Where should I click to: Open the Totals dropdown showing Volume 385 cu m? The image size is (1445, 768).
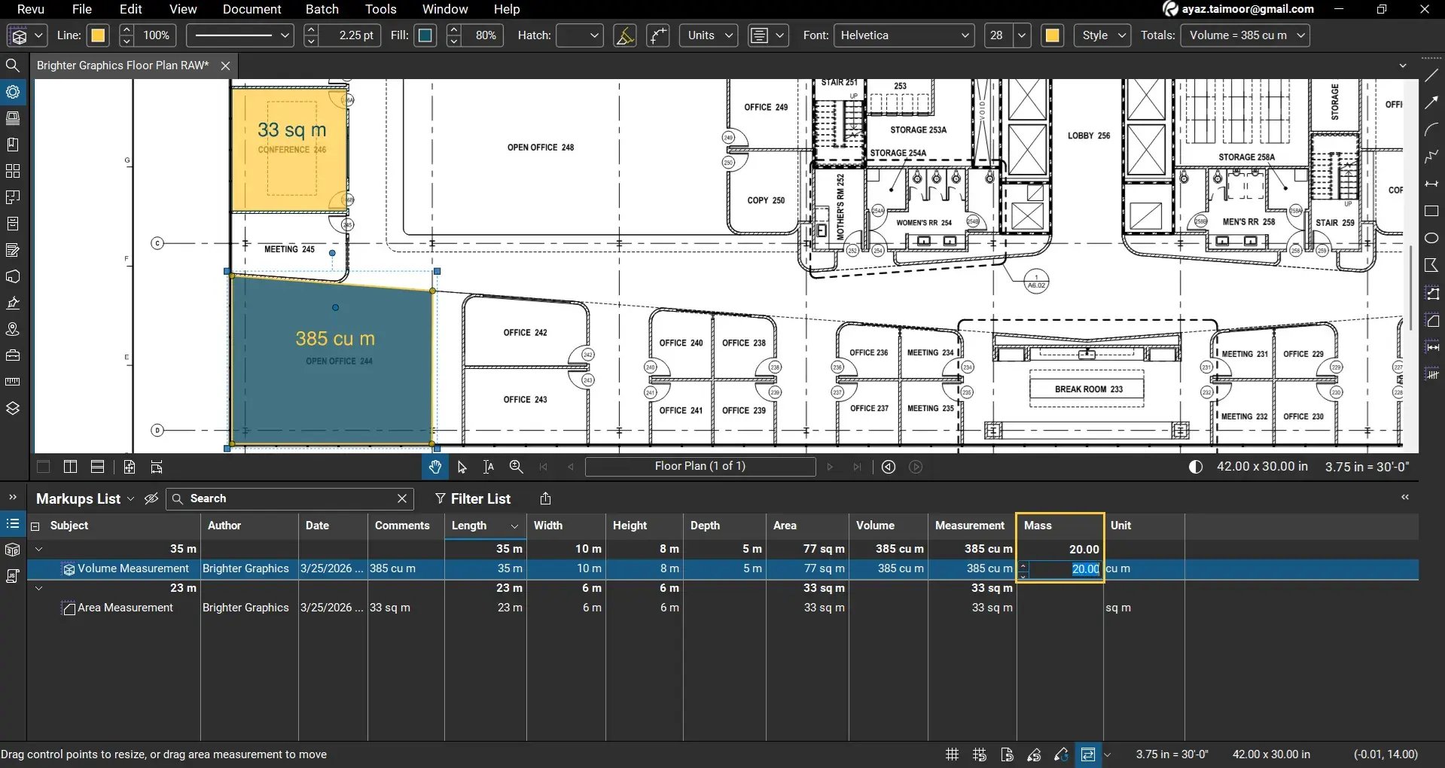pyautogui.click(x=1245, y=35)
